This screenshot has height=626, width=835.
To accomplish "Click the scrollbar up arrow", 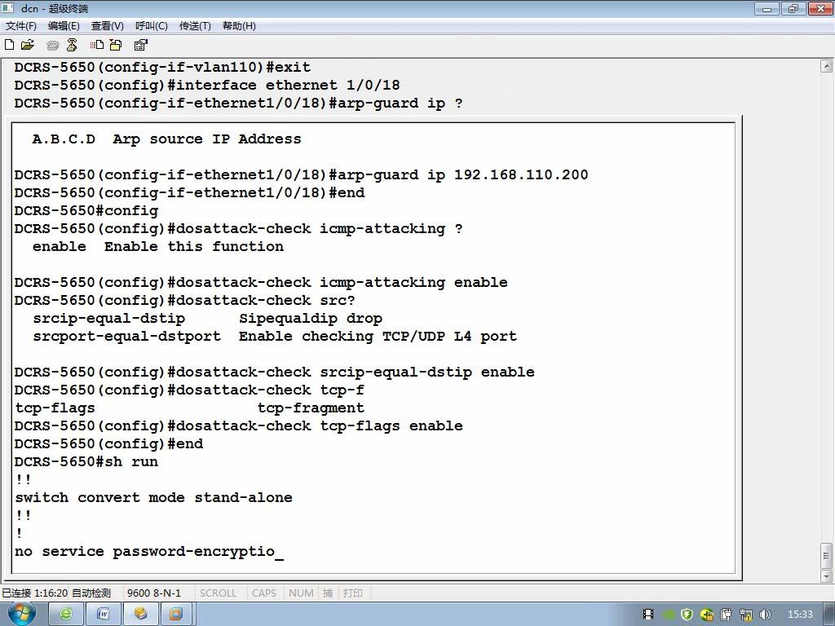I will [826, 67].
